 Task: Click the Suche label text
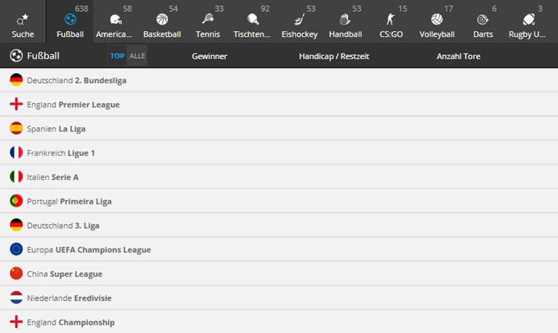(x=23, y=35)
